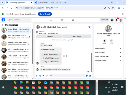This screenshot has width=126, height=95.
Task: Open Ruth's 2 Beds 1 Bath conversation
Action: tap(16, 37)
